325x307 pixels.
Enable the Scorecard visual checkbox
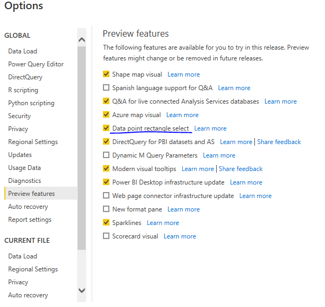(106, 236)
